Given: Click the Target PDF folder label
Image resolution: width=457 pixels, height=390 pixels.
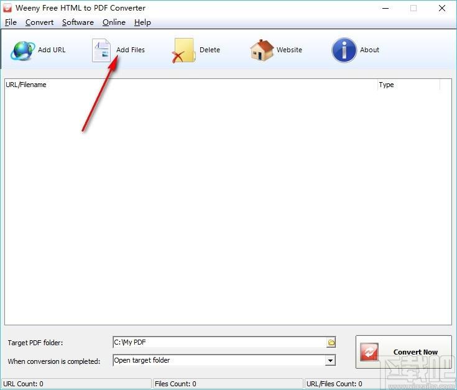Looking at the screenshot, I should [35, 343].
